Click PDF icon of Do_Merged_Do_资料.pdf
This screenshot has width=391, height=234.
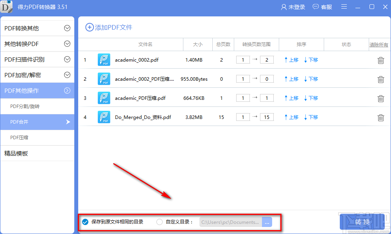click(104, 117)
